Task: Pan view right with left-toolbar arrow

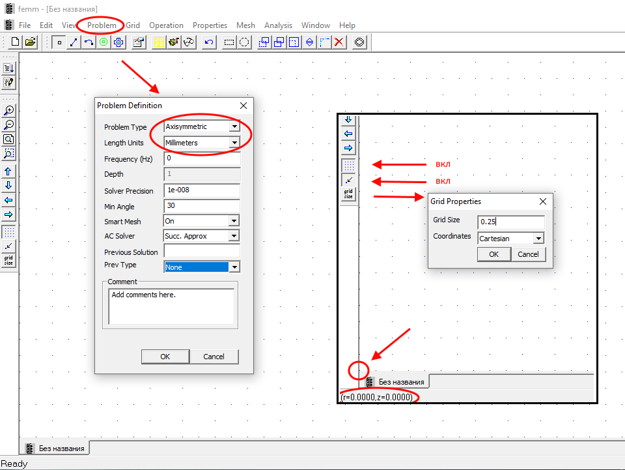Action: 8,214
